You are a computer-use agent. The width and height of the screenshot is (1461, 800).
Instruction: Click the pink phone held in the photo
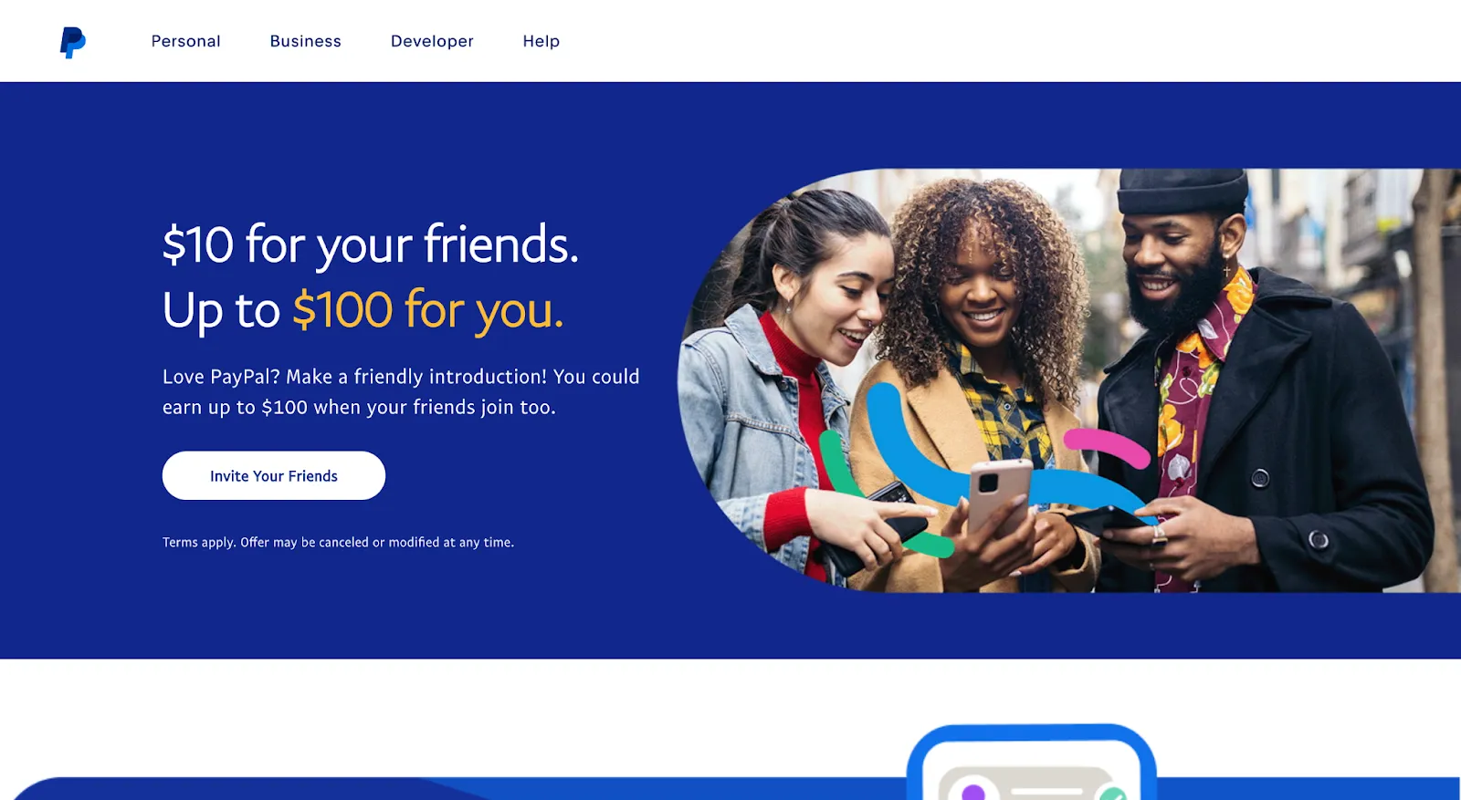999,495
